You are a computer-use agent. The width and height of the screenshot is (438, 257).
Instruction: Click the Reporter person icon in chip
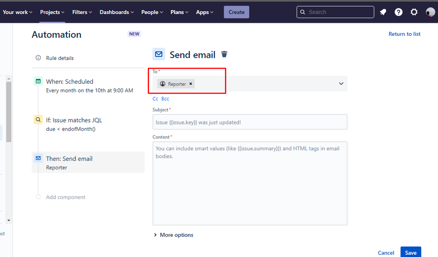point(163,84)
